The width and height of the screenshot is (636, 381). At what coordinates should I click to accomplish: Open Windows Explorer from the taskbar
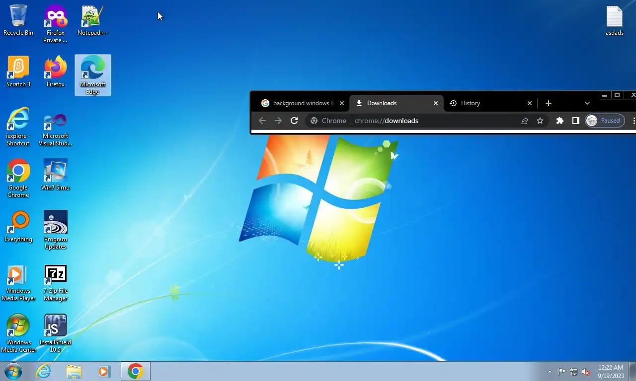(x=74, y=371)
